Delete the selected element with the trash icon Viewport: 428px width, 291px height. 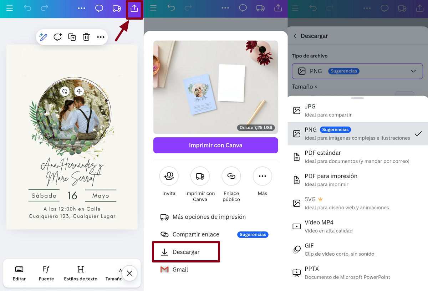(86, 37)
